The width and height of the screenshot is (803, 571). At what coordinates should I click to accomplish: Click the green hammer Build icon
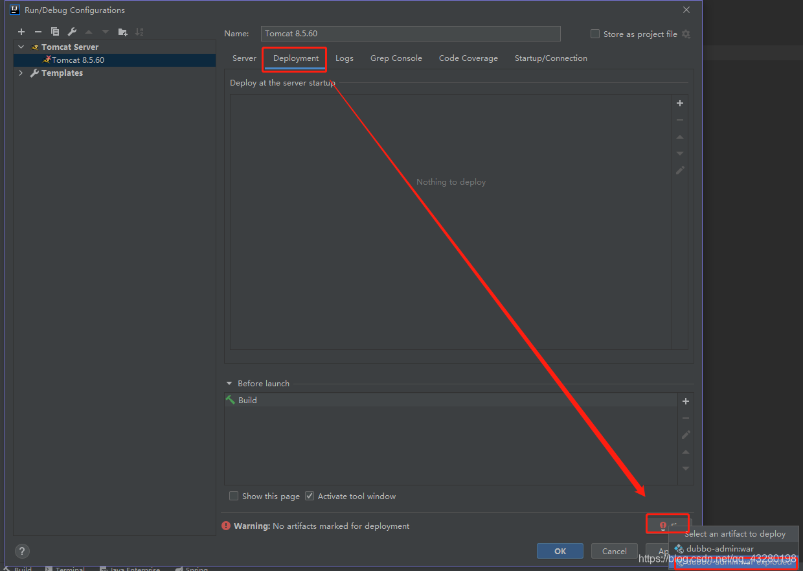coord(230,400)
